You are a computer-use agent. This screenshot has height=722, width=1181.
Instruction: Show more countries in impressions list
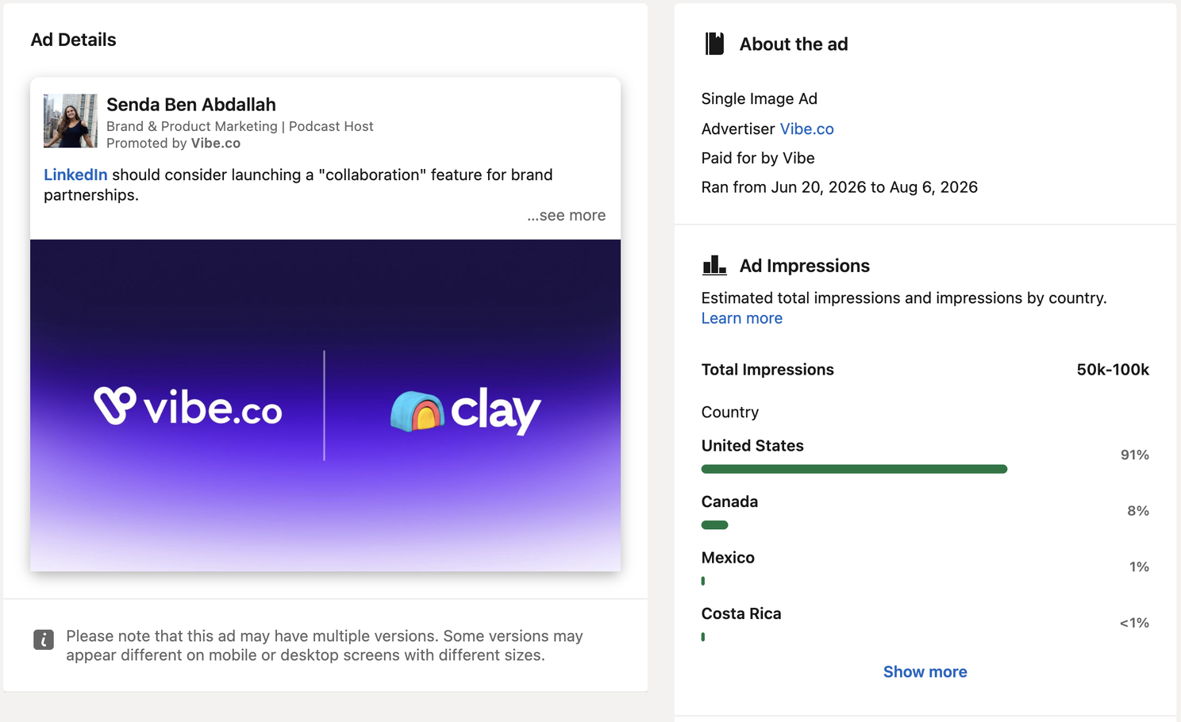[x=925, y=672]
